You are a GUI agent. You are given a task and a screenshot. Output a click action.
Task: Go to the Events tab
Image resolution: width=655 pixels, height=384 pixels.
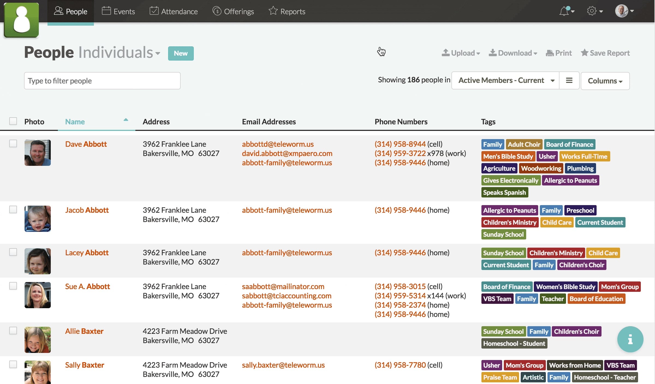[x=118, y=11]
